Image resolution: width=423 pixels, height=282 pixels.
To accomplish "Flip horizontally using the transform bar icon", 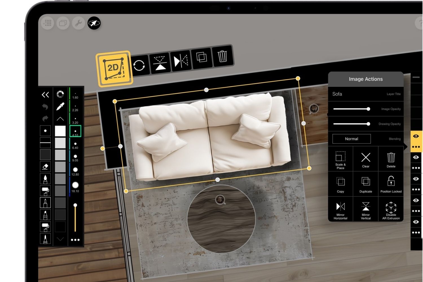I will pos(181,61).
